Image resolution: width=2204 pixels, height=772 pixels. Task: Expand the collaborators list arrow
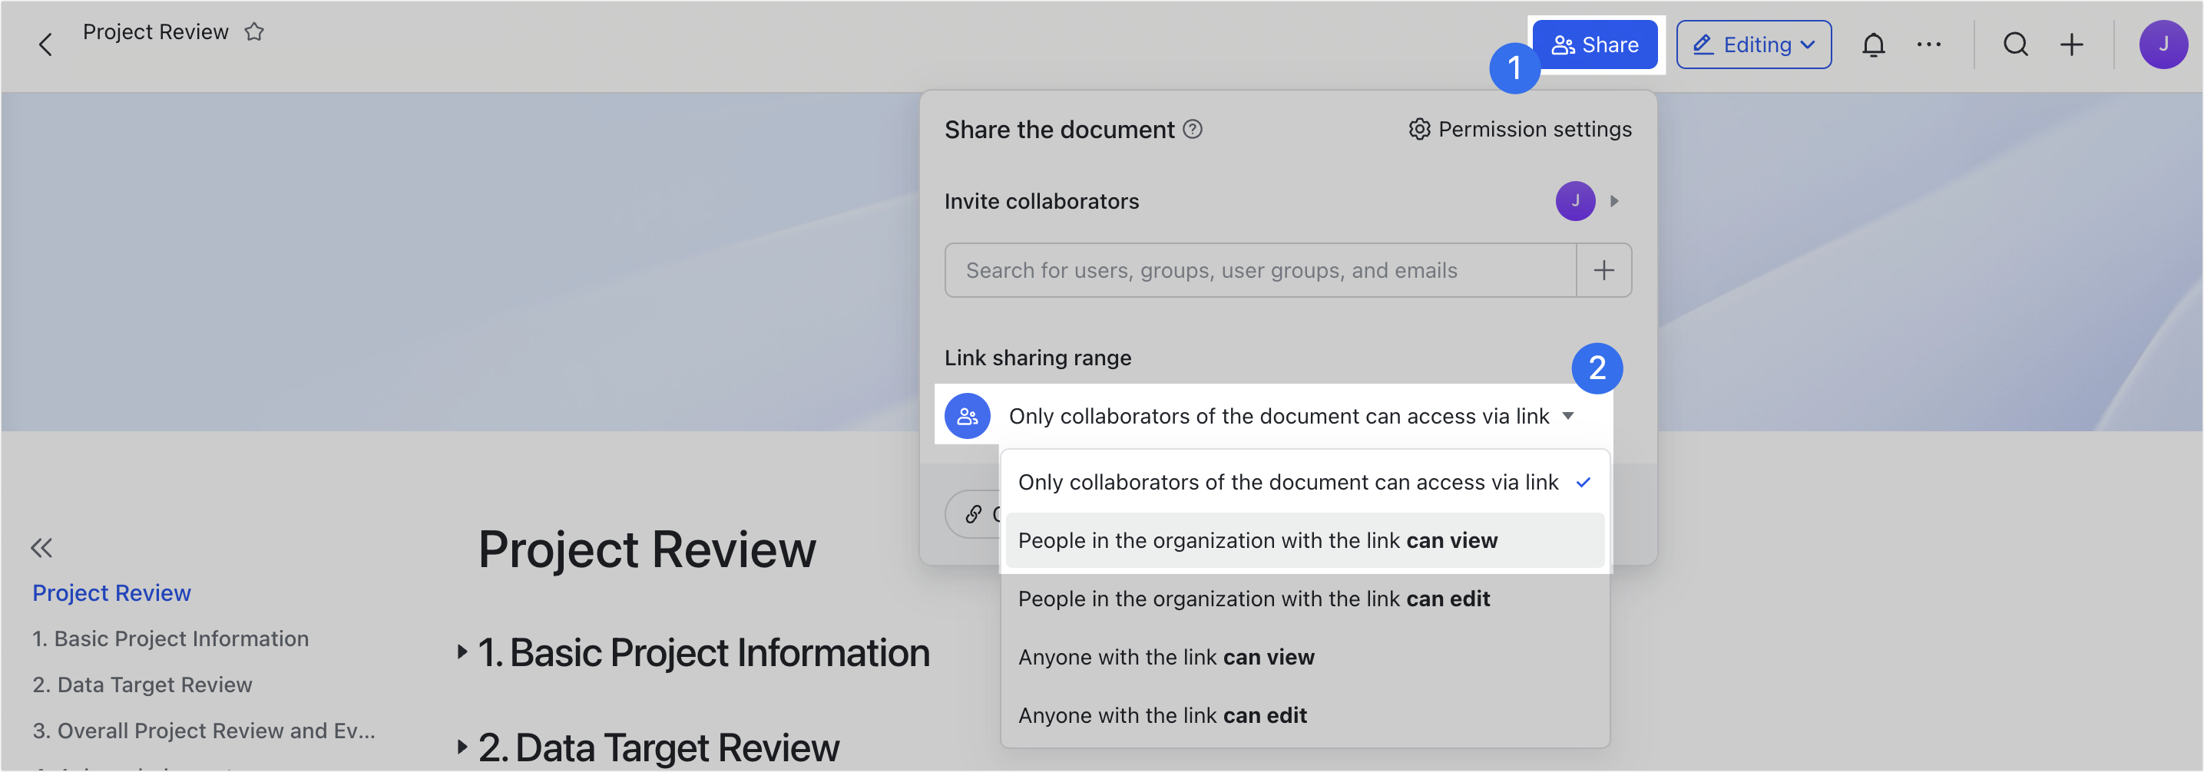(x=1614, y=201)
